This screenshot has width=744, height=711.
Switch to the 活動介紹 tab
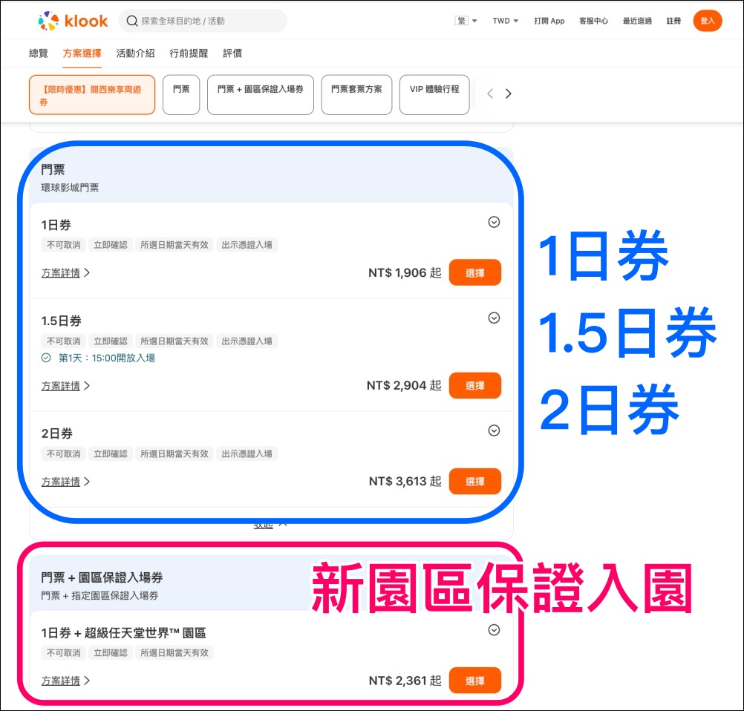point(135,53)
